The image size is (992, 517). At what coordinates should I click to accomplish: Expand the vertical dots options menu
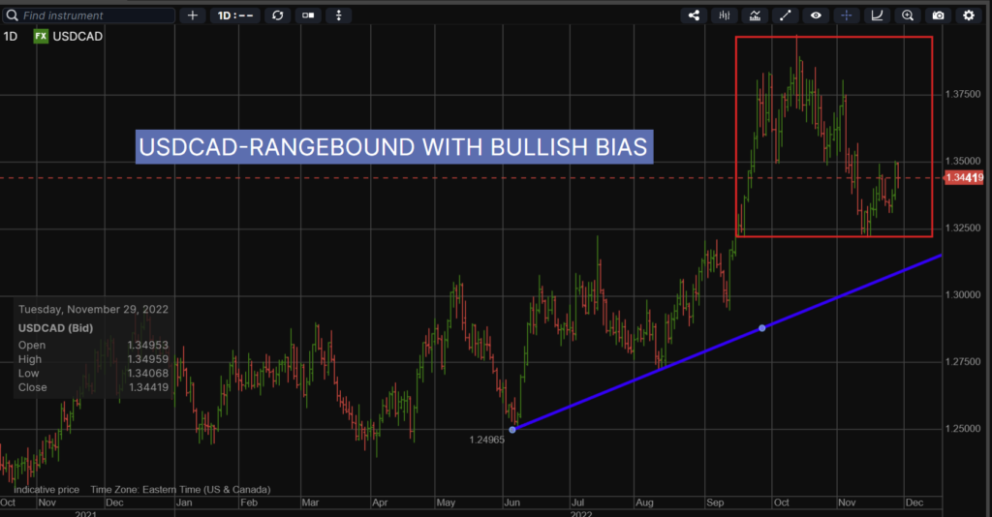[339, 15]
